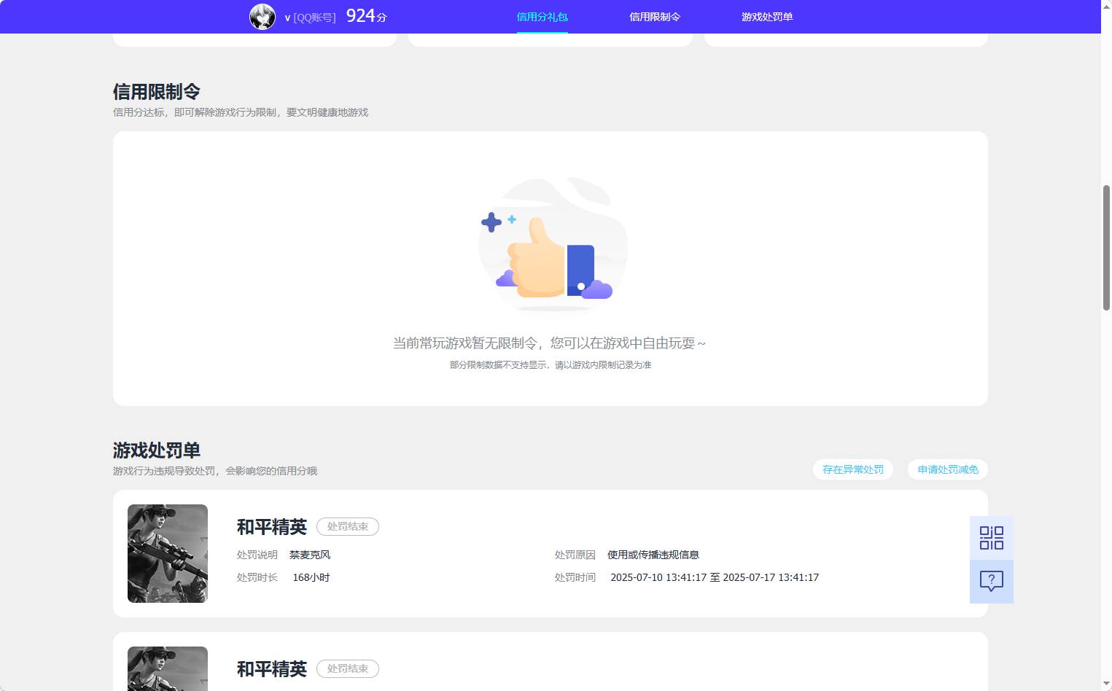
Task: Click the 168小时 penalty duration value
Action: pos(311,577)
